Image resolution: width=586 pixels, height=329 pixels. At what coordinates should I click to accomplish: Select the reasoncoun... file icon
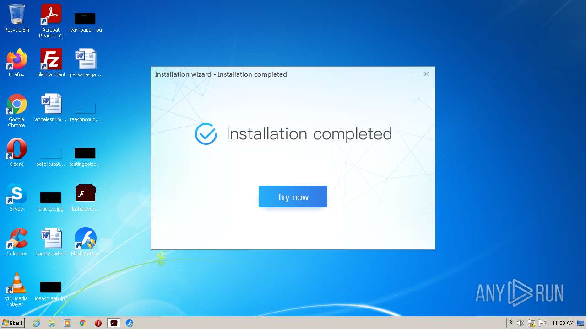coord(85,112)
